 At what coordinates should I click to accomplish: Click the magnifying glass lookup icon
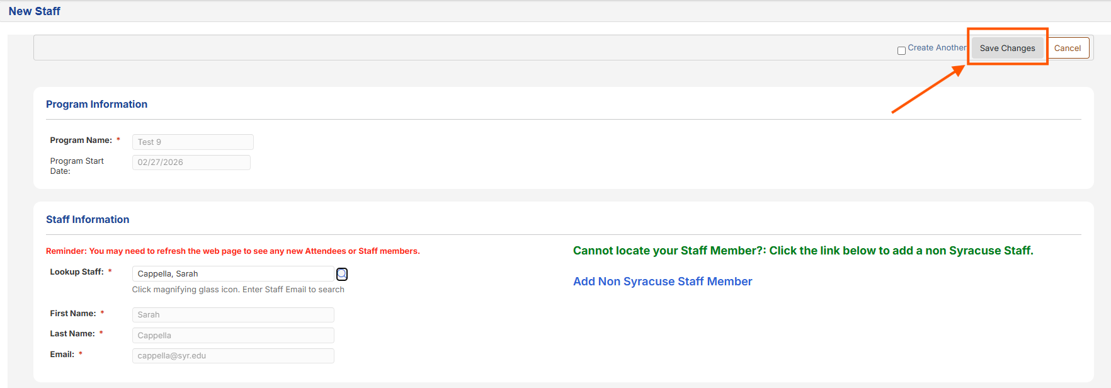click(x=342, y=274)
